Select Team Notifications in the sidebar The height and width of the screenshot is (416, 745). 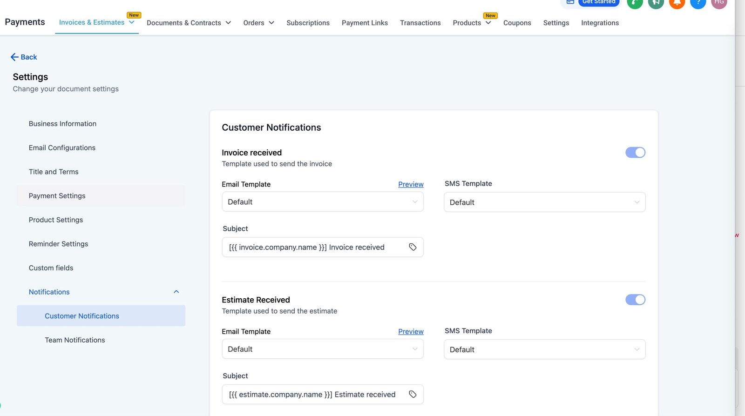point(75,340)
